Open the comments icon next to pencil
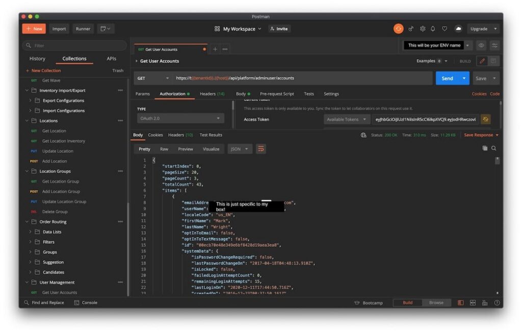 click(x=493, y=61)
